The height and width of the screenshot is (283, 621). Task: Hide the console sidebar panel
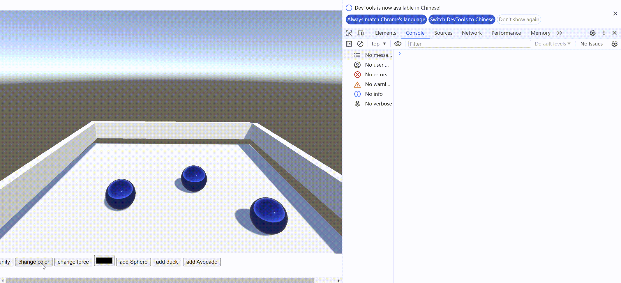[349, 44]
